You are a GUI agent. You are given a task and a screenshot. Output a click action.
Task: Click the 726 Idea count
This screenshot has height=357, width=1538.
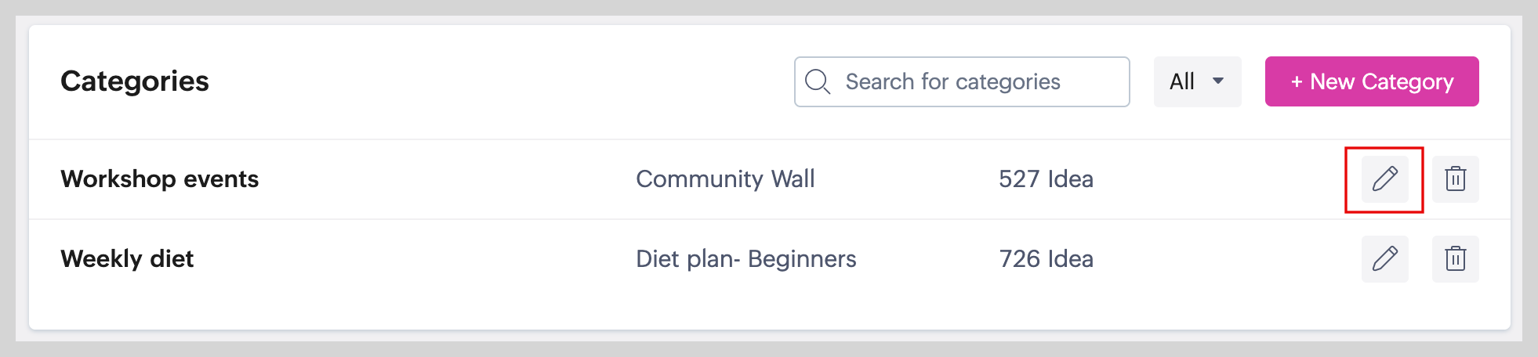(1046, 259)
